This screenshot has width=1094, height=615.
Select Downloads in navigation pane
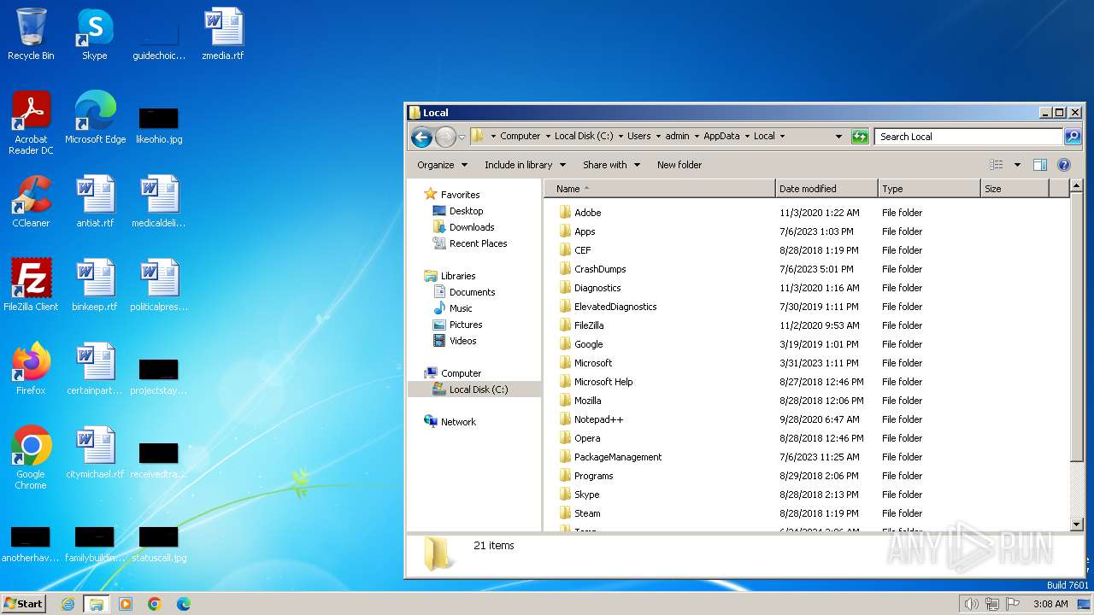(x=472, y=227)
